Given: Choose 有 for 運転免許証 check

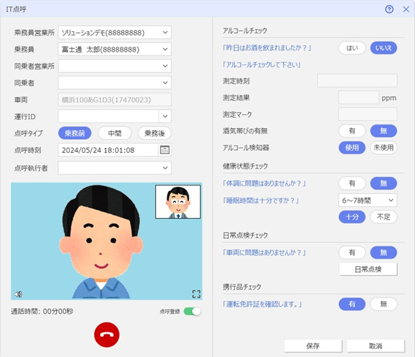Looking at the screenshot, I should (352, 304).
